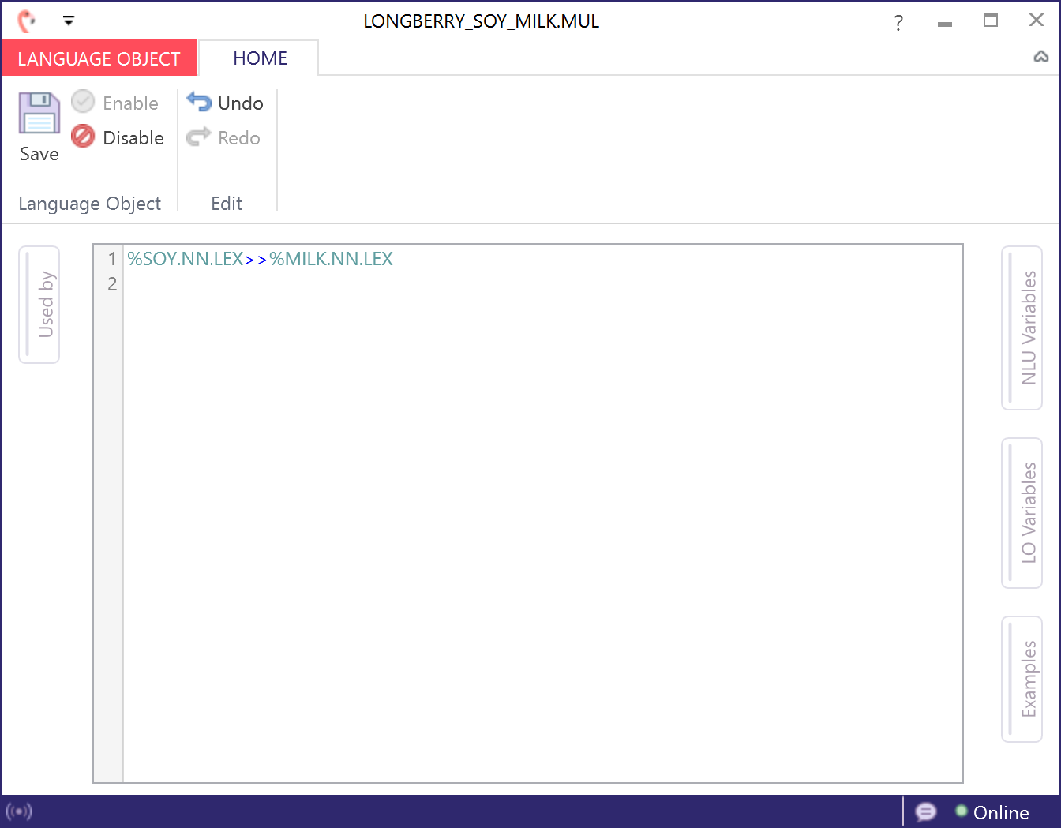Click %MILK.NN.LEX text in the editor

(331, 259)
